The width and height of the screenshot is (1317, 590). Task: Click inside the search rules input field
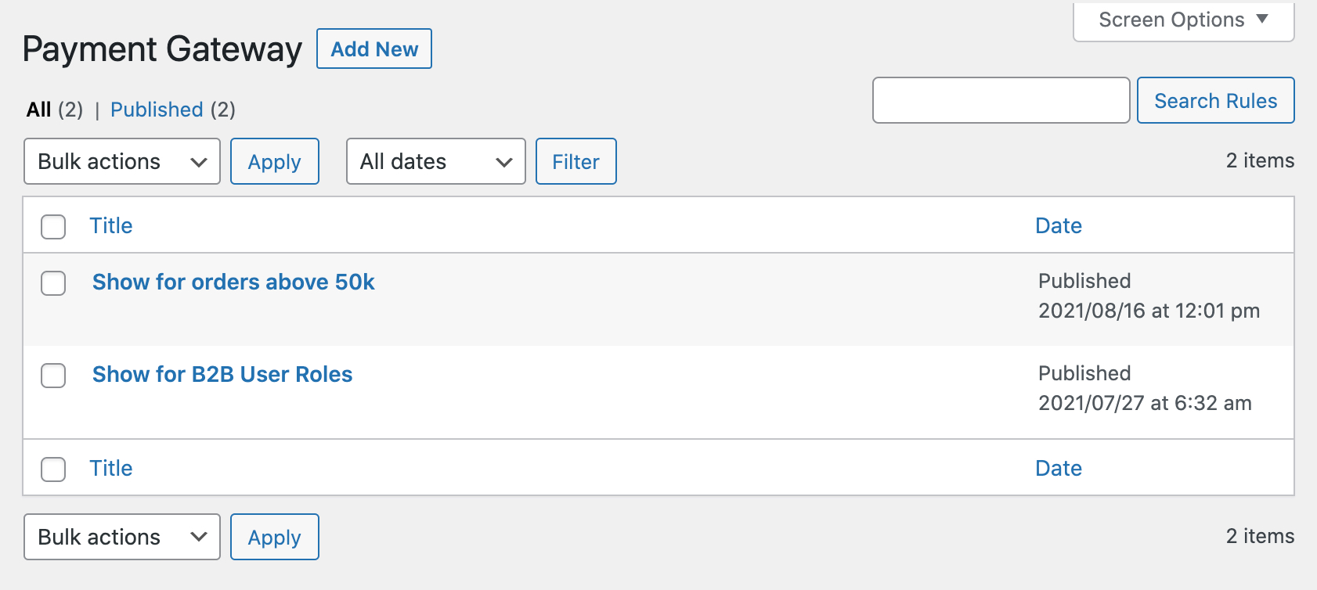tap(1001, 100)
